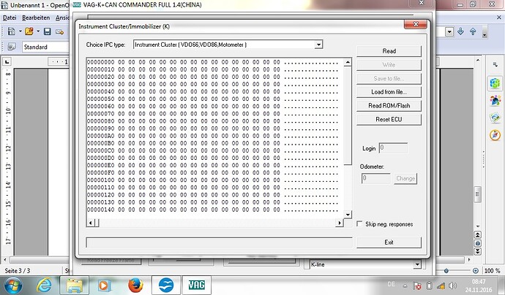Viewport: 505px width, 295px height.
Task: Open the Datei menu in OpenOffice
Action: click(x=10, y=18)
